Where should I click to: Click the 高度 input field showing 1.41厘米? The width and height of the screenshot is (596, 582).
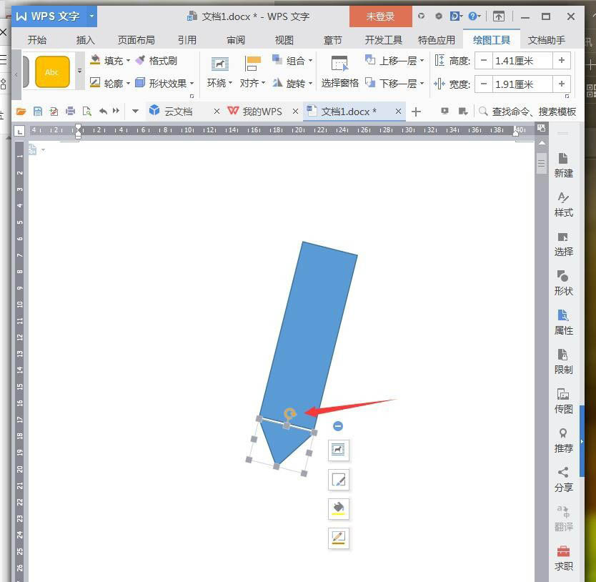(522, 61)
